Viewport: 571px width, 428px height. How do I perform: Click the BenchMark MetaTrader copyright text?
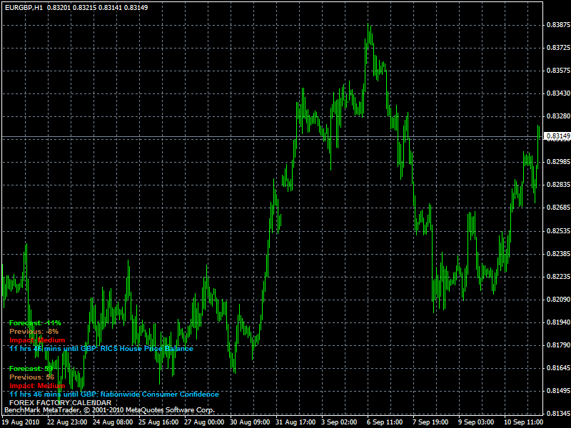[109, 410]
